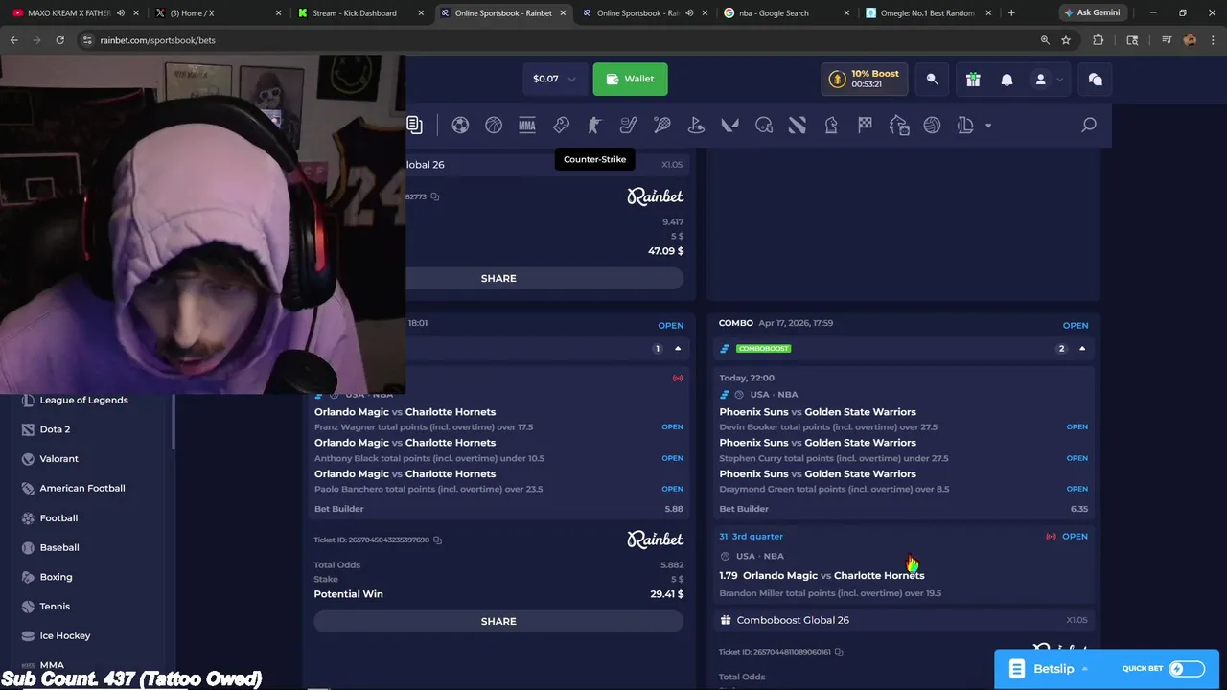Screen dimensions: 1227x690
Task: Select the tennis racket icon
Action: pyautogui.click(x=662, y=125)
